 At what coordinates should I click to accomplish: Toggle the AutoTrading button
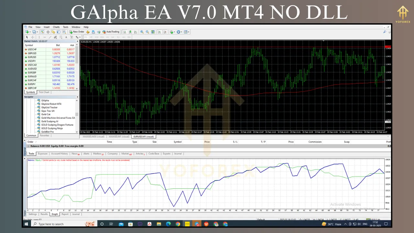coord(111,32)
